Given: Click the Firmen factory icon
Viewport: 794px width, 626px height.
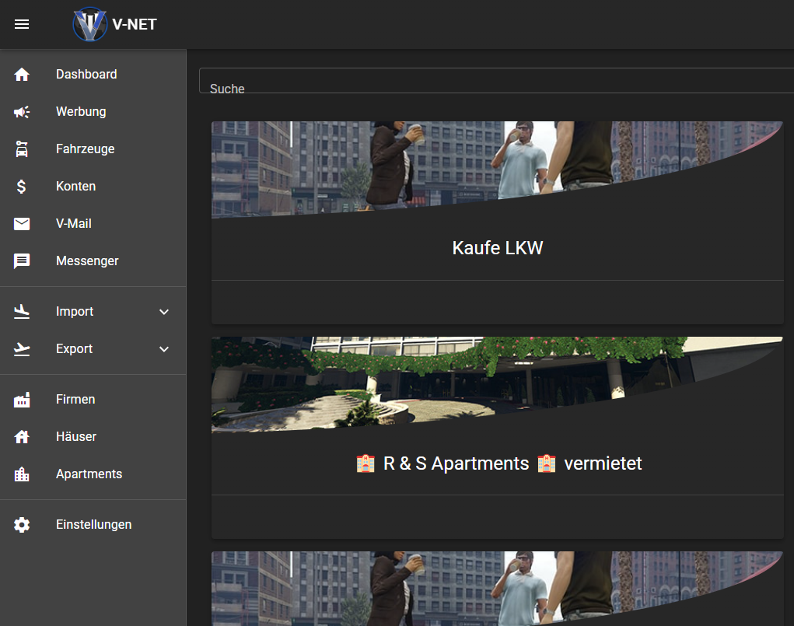Looking at the screenshot, I should (x=22, y=400).
